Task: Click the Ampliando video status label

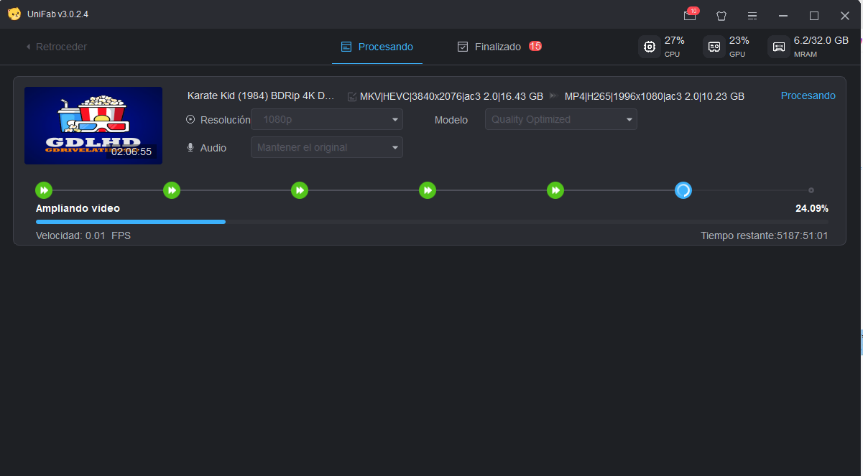Action: pyautogui.click(x=78, y=208)
